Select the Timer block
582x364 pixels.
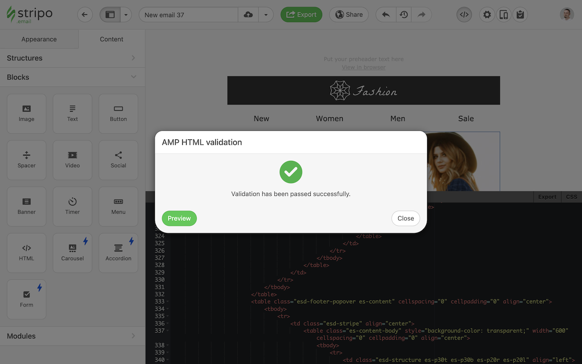tap(72, 206)
